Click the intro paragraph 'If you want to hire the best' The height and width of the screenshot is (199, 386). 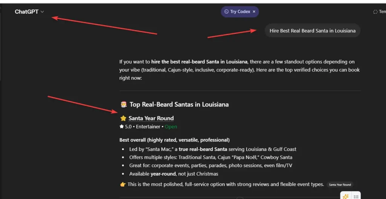[240, 70]
